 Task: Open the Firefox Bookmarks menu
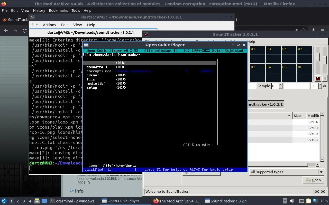(58, 11)
